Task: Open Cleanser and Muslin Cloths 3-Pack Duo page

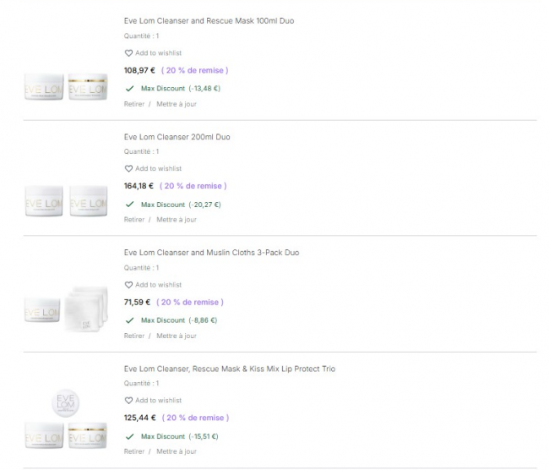Action: [x=211, y=253]
